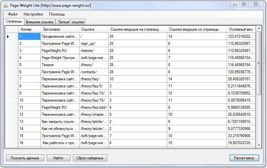The image size is (267, 168).
Task: Minimize the Page Weight Lite window
Action: point(235,4)
